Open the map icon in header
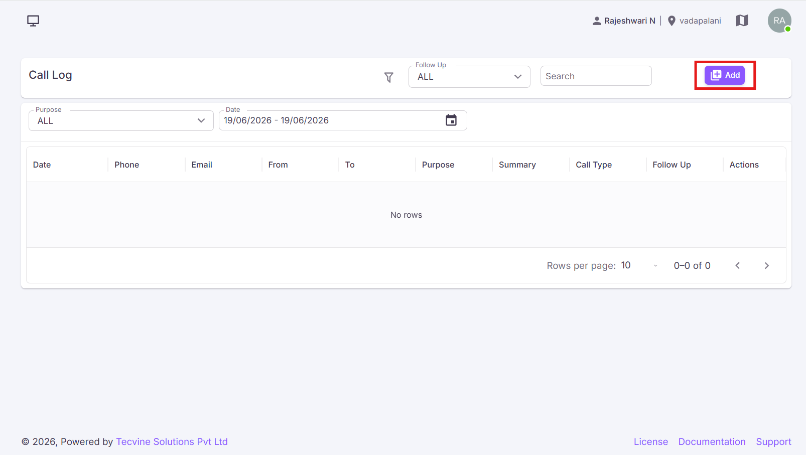This screenshot has width=806, height=455. 742,21
